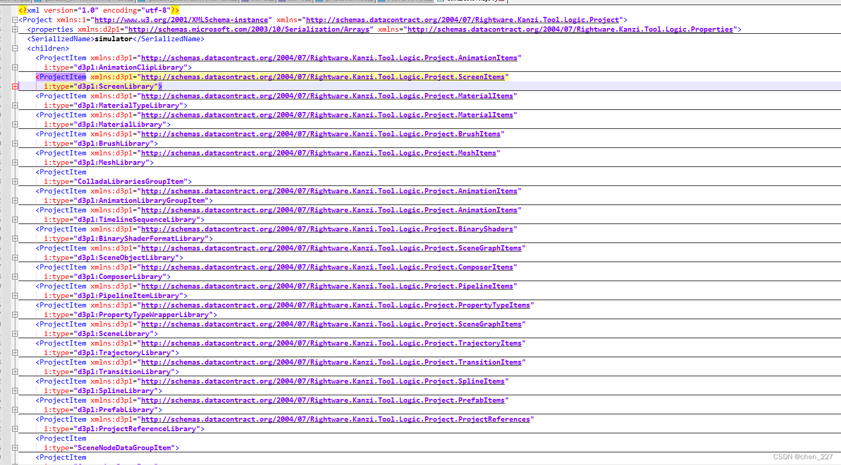Expand the SplineLibrary fold marker
Viewport: 841px width, 465px height.
click(x=15, y=391)
